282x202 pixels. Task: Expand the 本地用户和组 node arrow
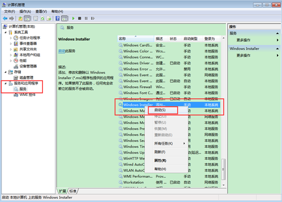pyautogui.click(x=11, y=55)
